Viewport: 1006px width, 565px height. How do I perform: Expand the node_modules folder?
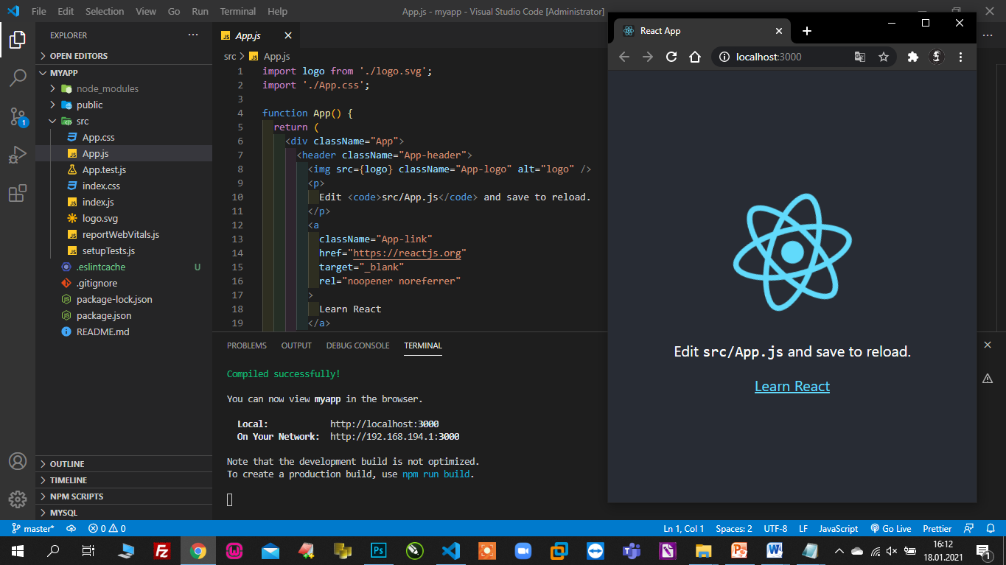click(107, 88)
